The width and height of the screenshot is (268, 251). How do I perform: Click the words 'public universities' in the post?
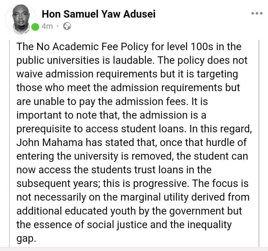(58, 60)
